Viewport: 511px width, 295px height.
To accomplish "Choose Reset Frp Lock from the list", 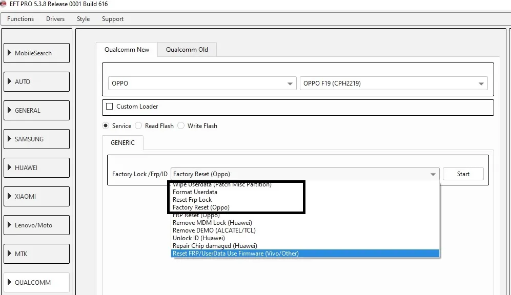I will (192, 200).
